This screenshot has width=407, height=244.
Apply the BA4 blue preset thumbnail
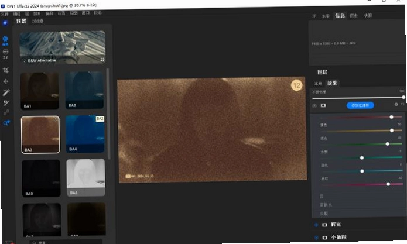tap(85, 134)
